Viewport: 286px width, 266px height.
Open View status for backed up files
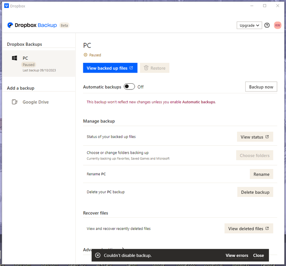pyautogui.click(x=255, y=137)
